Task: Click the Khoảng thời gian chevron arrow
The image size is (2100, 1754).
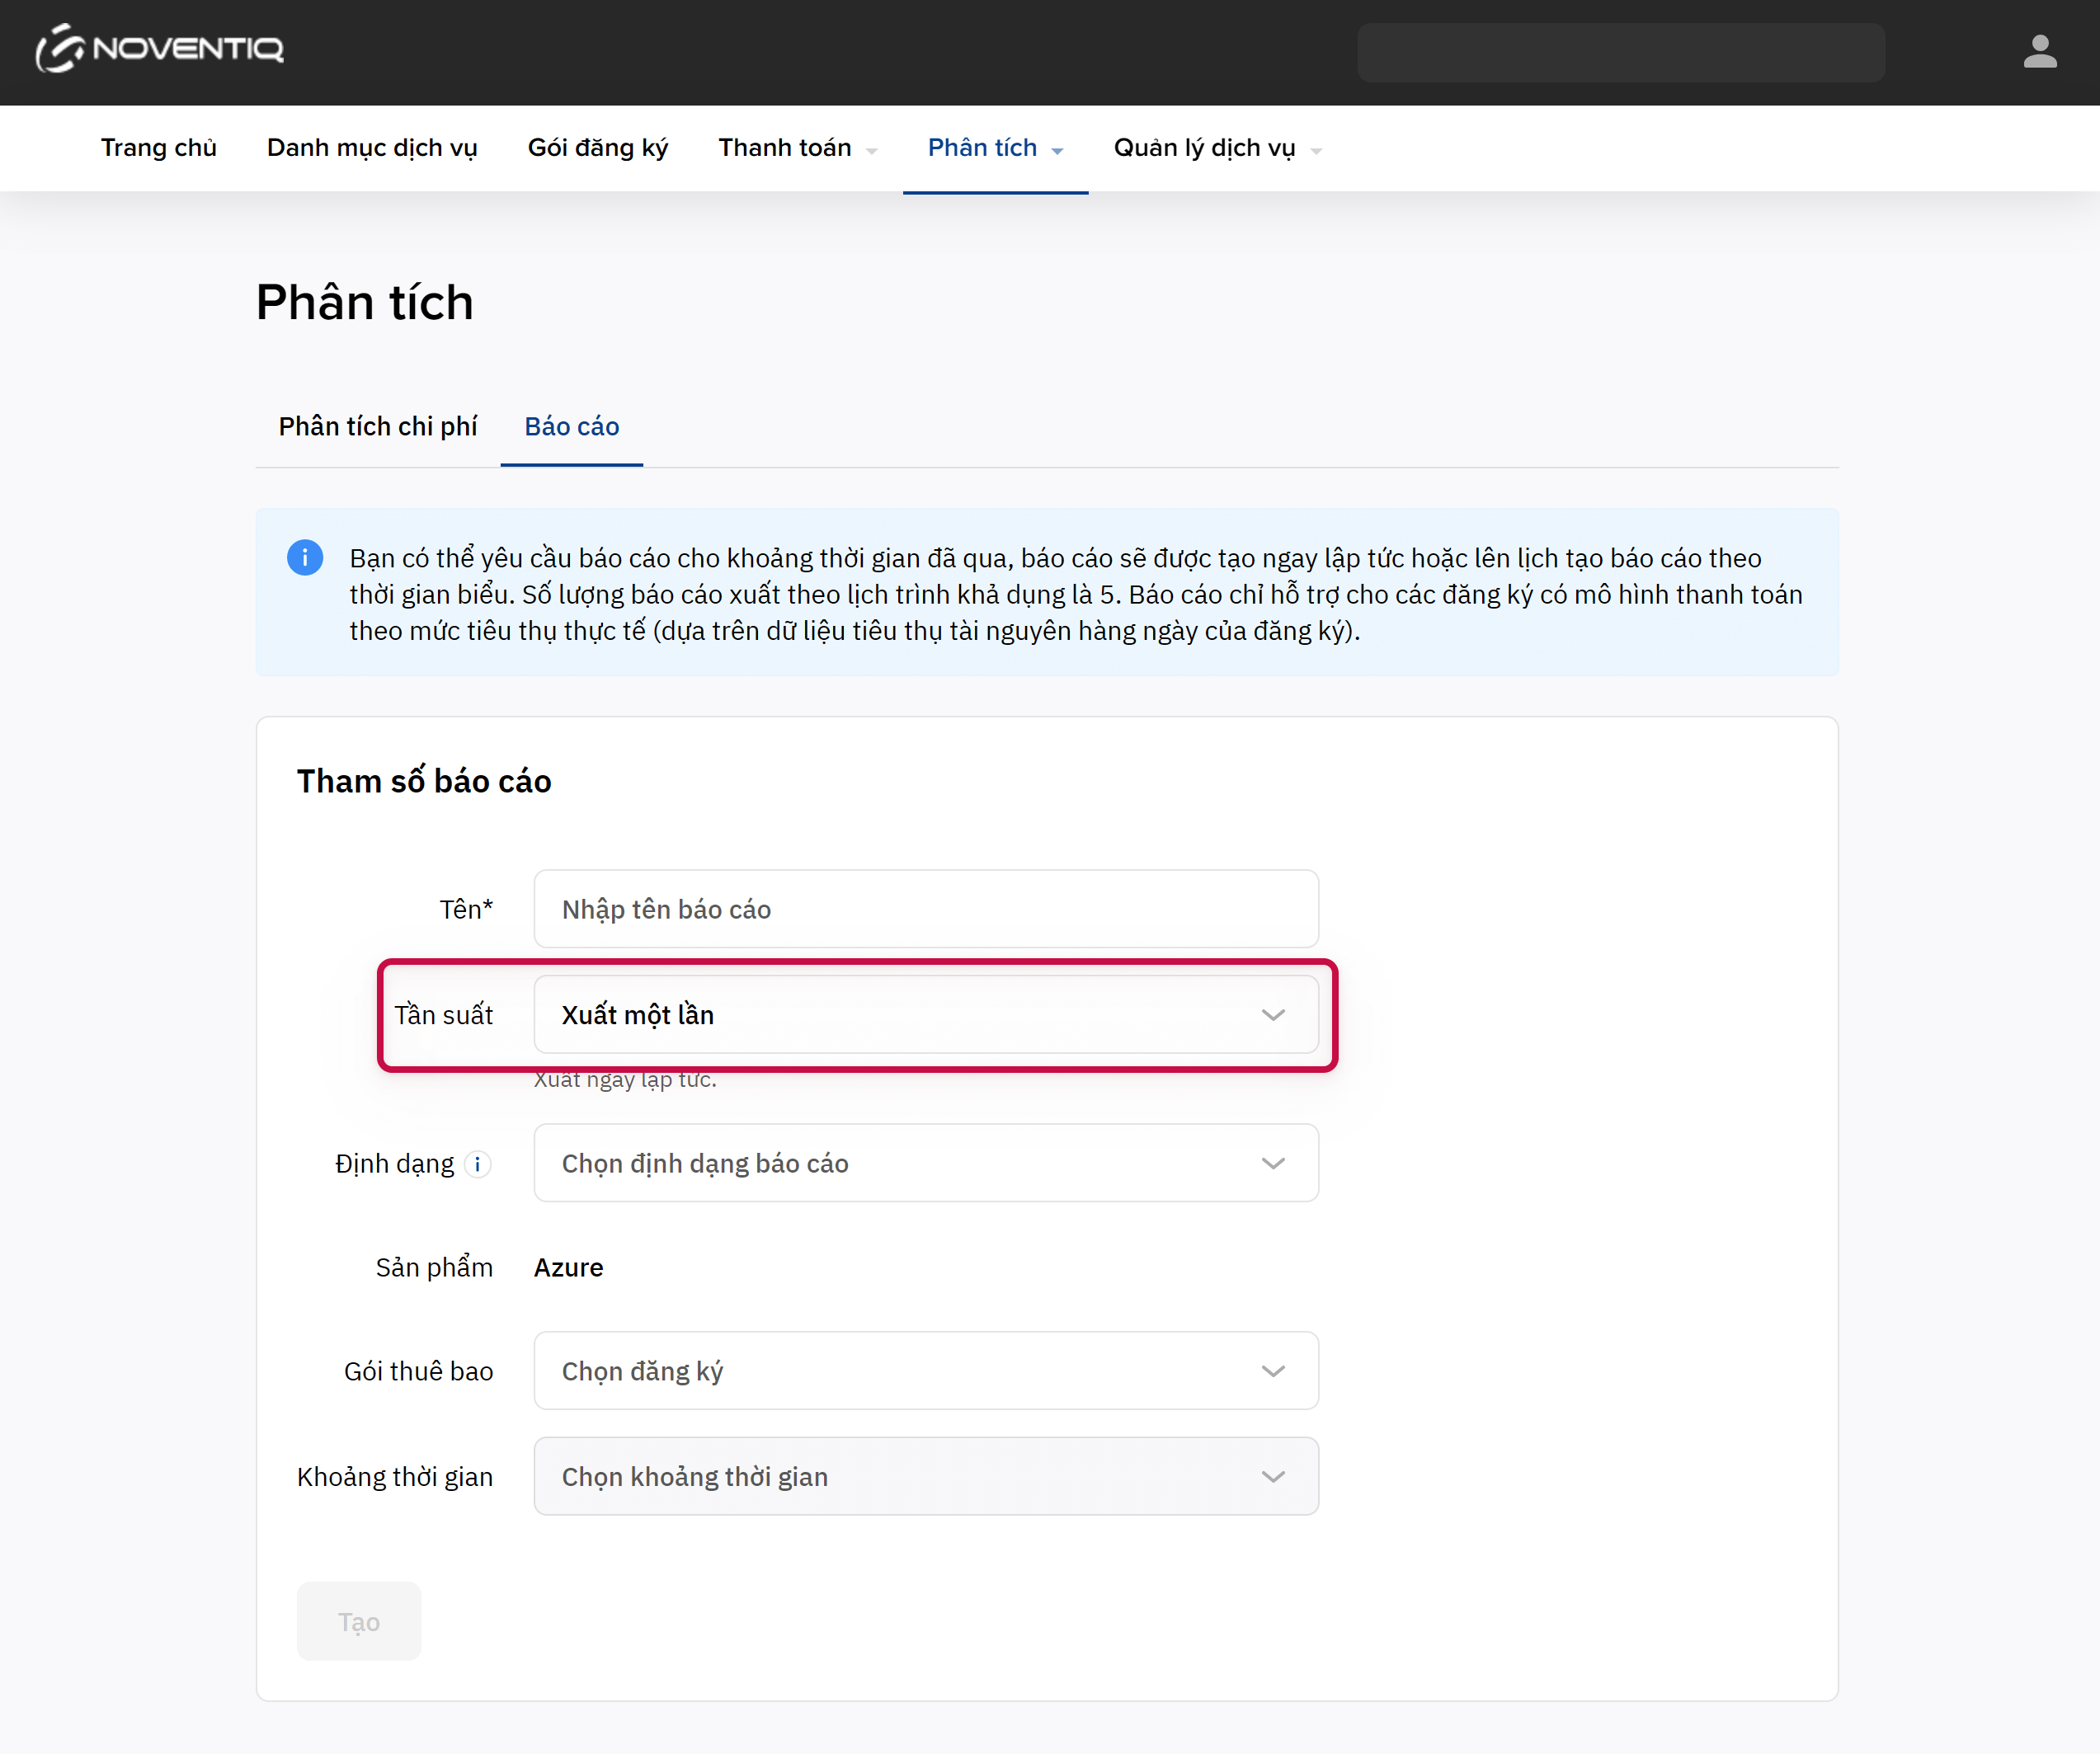Action: [1272, 1477]
